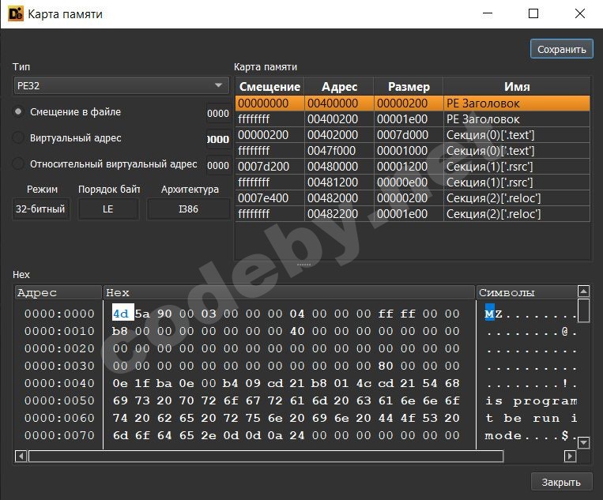Select the 'Секция(2)['.reloc']' row at 00482000
The height and width of the screenshot is (500, 603).
coord(413,198)
